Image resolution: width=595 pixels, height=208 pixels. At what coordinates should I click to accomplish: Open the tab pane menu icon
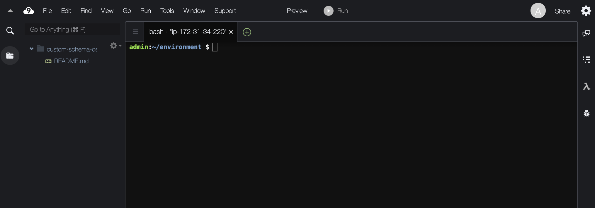(x=135, y=32)
